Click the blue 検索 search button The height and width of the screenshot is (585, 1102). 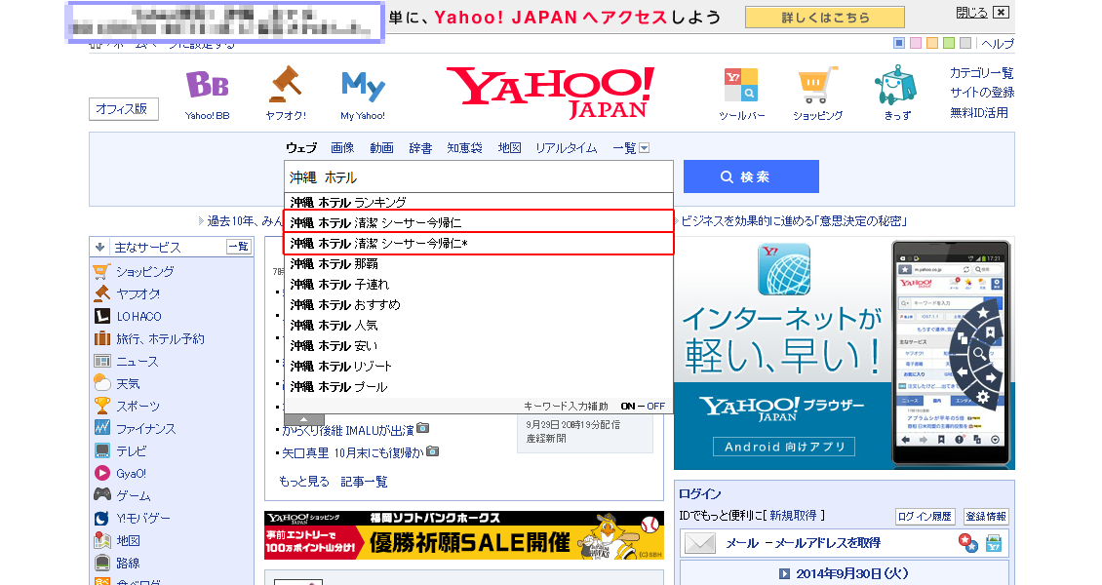click(751, 176)
